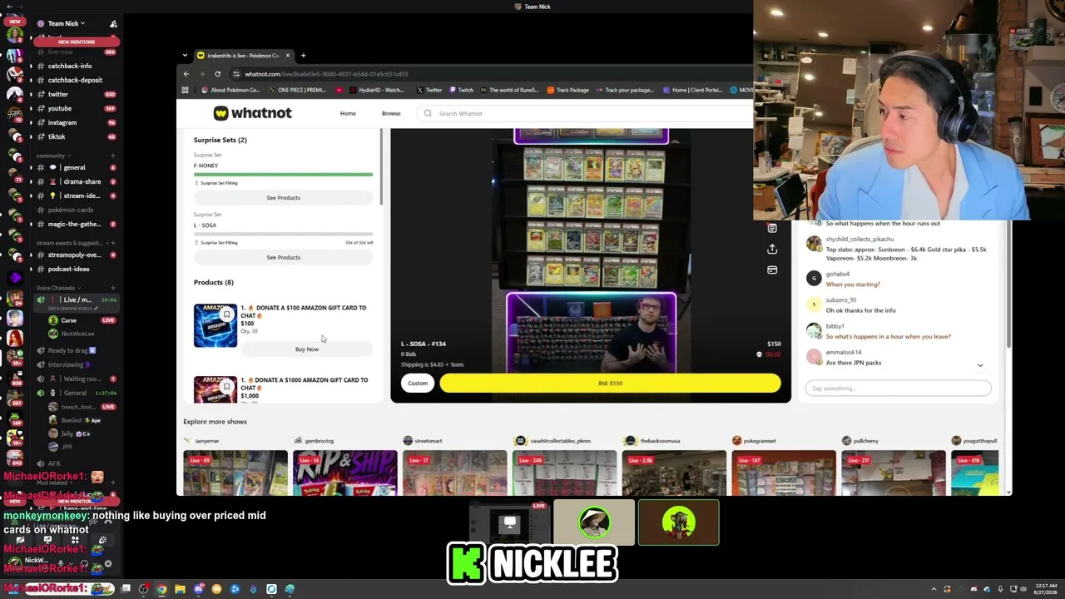This screenshot has height=599, width=1065.
Task: Open the gembrostcg Rip & Ship show
Action: click(x=344, y=473)
